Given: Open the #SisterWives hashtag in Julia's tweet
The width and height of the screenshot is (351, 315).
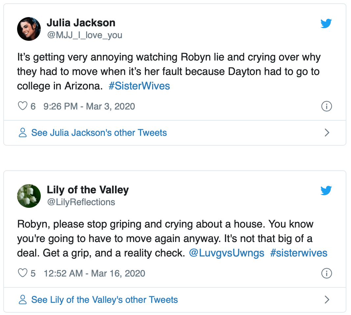Looking at the screenshot, I should pos(139,86).
